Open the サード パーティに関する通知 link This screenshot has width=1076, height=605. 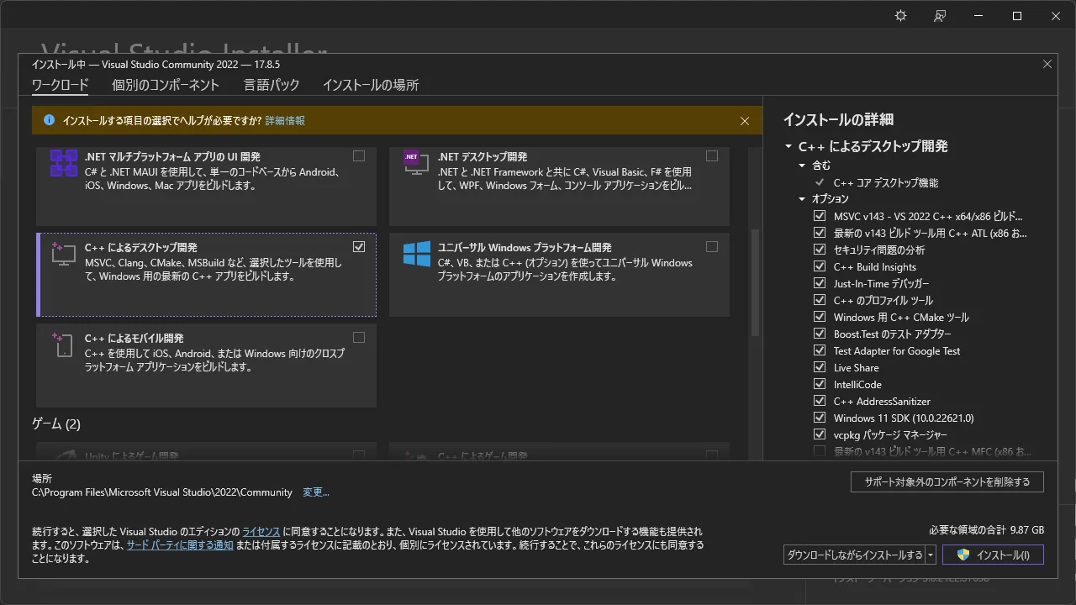[x=180, y=545]
